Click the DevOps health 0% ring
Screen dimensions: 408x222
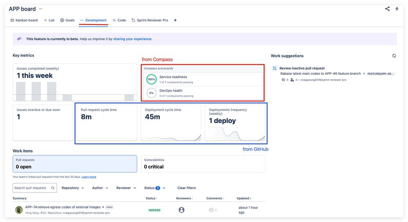151,93
